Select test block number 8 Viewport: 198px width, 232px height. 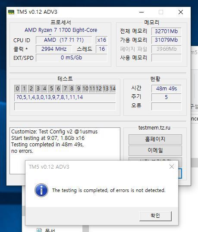[72, 89]
